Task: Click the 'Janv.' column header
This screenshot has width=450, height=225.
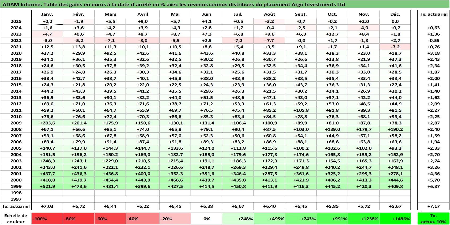Action: [47, 14]
